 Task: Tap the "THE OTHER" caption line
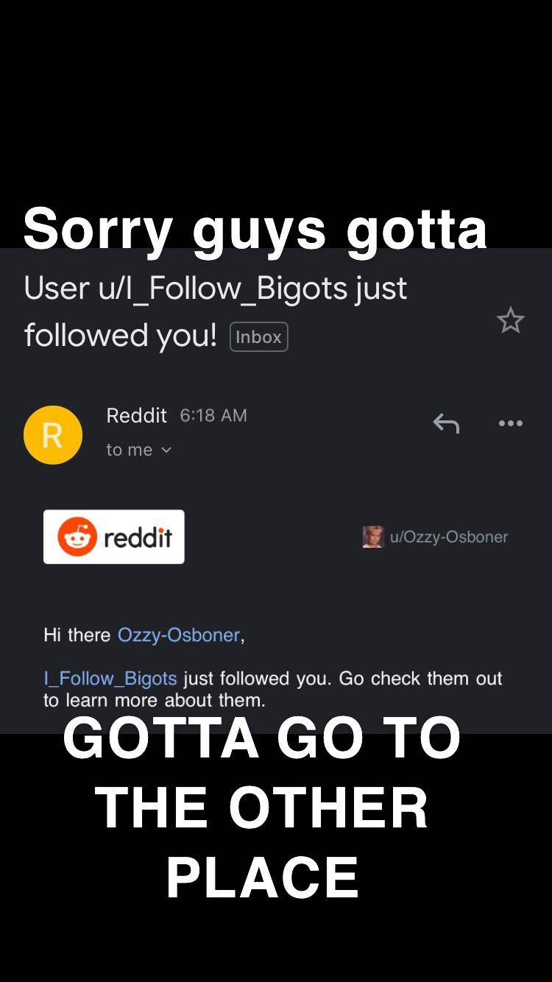click(x=262, y=808)
